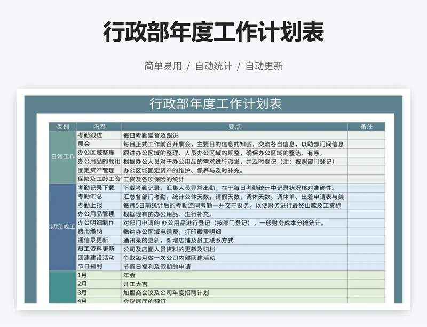This screenshot has width=427, height=327.
Task: Select the cell 节假日福利及假期的申请
Action: (234, 266)
